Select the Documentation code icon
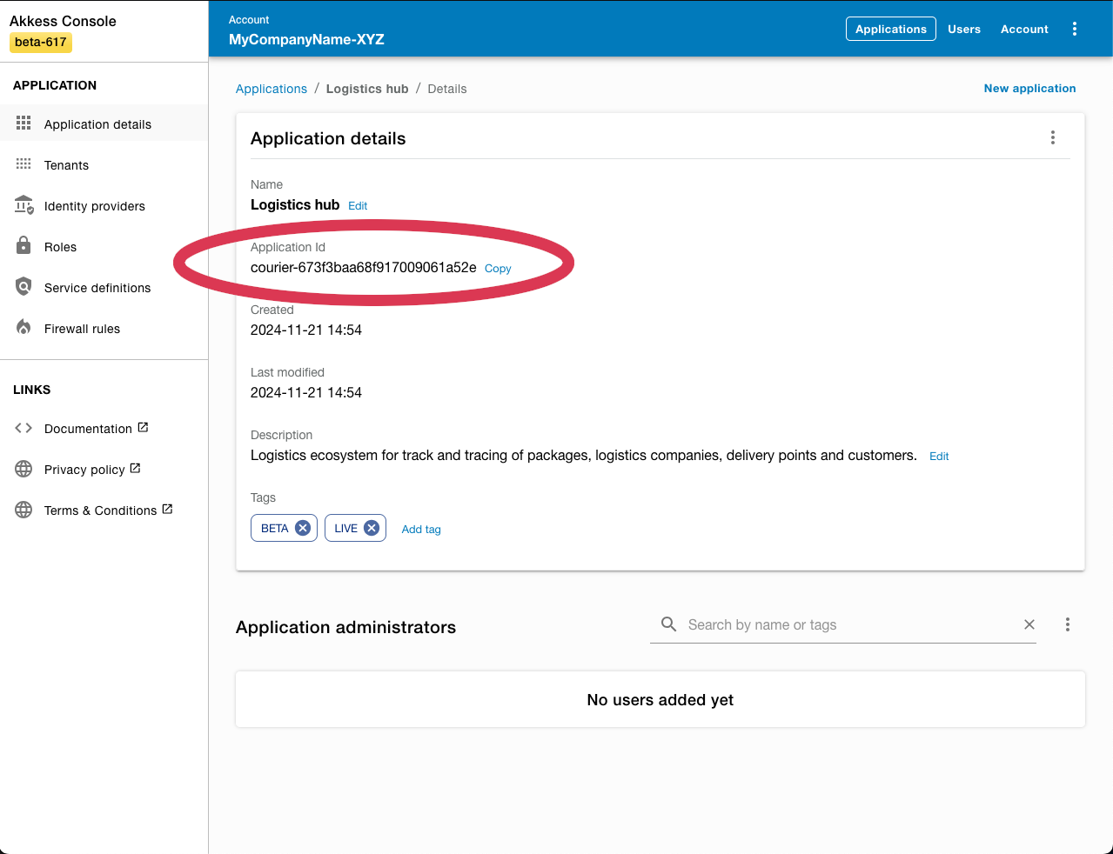The height and width of the screenshot is (854, 1113). coord(23,428)
